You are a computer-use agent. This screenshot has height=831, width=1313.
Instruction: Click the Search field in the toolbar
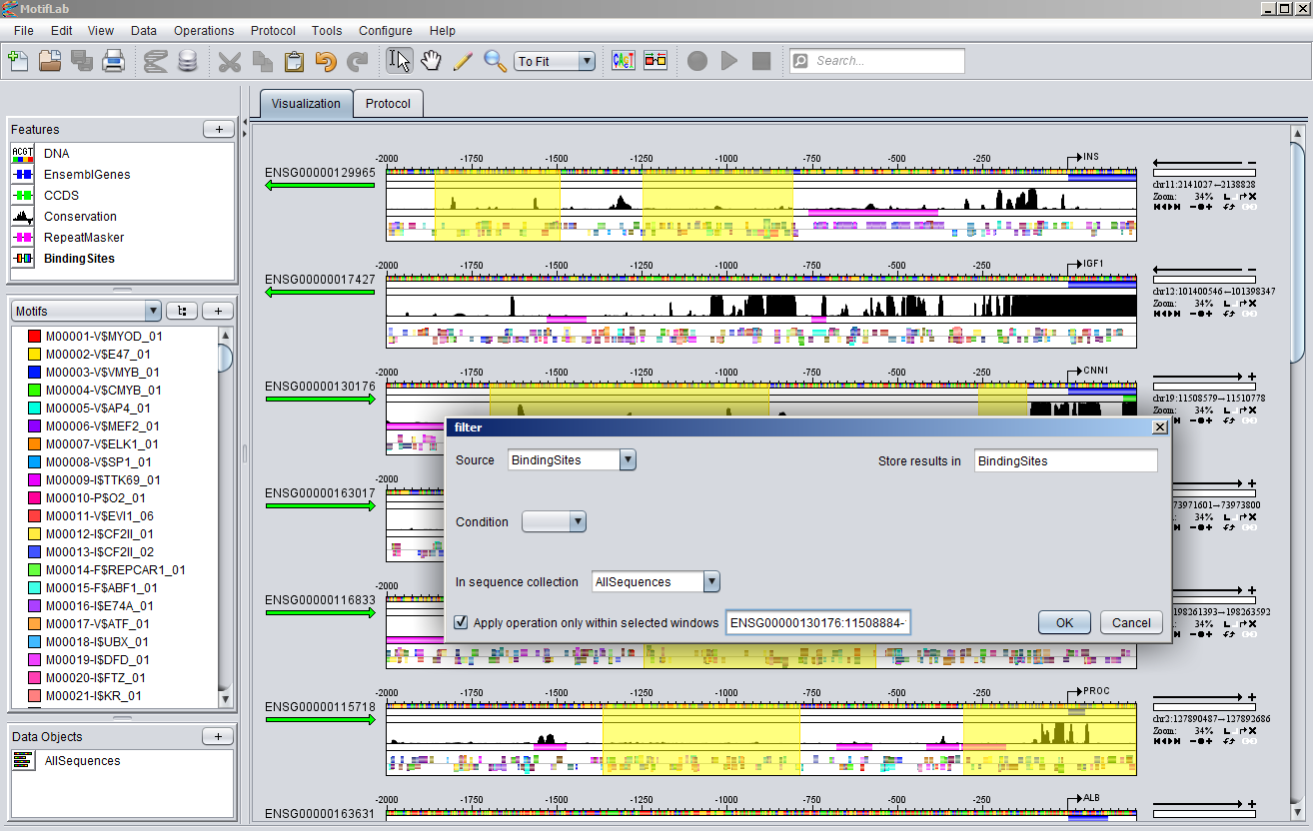point(877,61)
